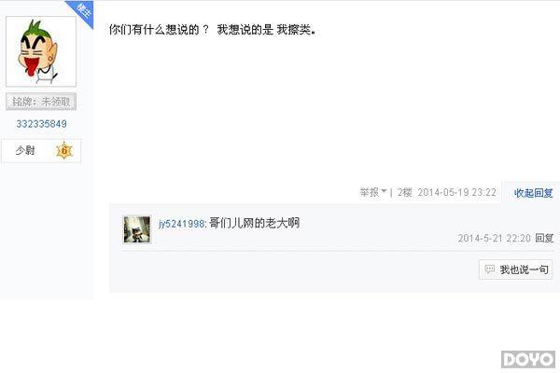The width and height of the screenshot is (560, 373).
Task: Click 回复 beside the comment timestamp
Action: 544,238
